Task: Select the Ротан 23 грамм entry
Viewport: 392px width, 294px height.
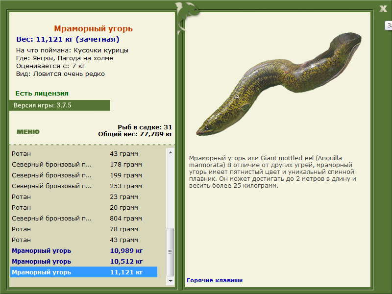Action: tap(84, 197)
